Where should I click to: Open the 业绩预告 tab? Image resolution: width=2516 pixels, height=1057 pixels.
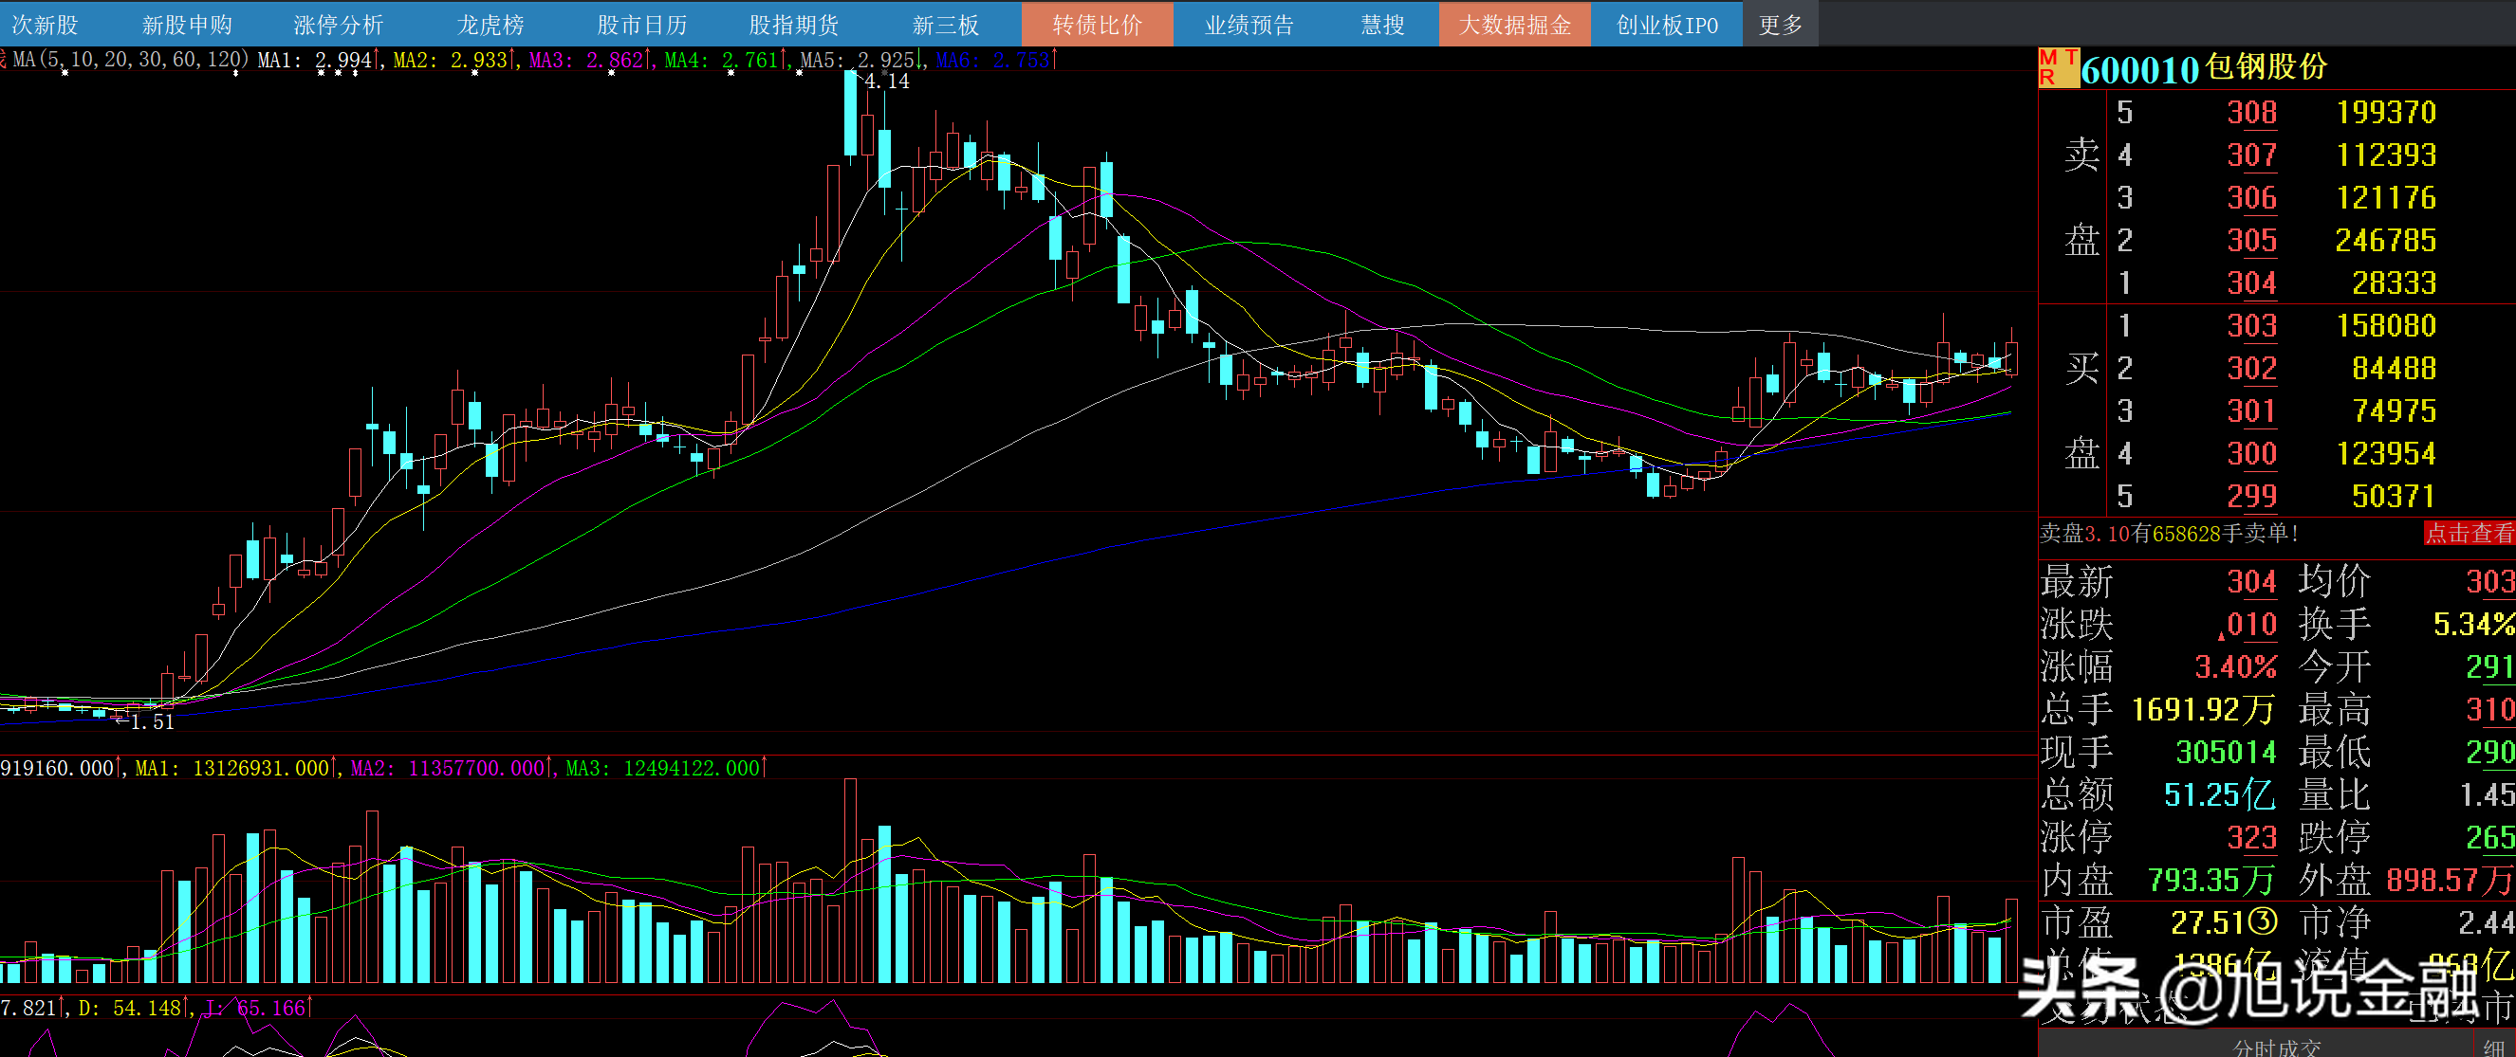1249,25
